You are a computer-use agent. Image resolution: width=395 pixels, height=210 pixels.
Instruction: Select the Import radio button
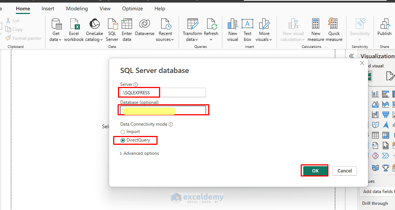click(123, 132)
